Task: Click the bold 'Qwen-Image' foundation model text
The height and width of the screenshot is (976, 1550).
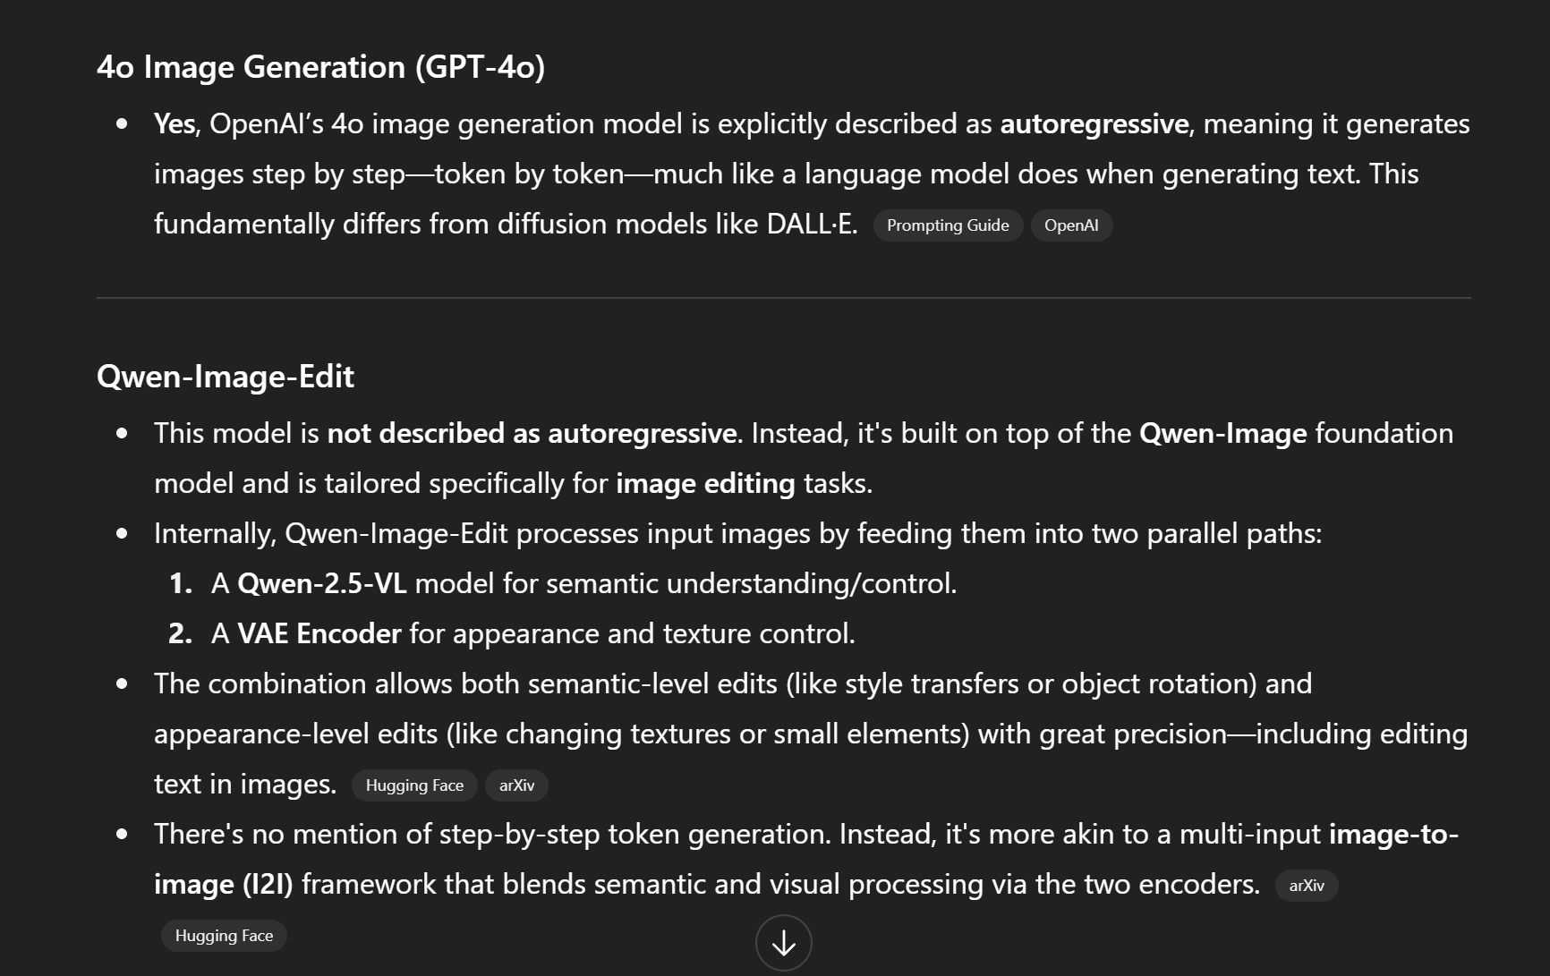Action: [x=1222, y=434]
